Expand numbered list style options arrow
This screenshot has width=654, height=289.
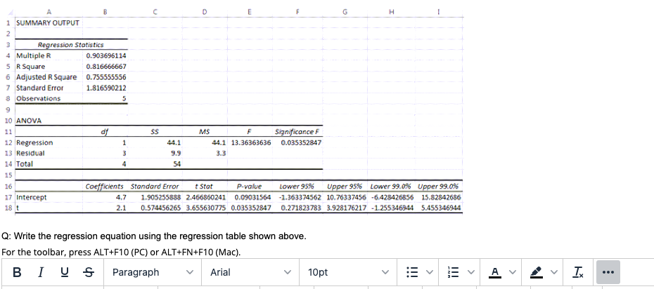(x=470, y=272)
